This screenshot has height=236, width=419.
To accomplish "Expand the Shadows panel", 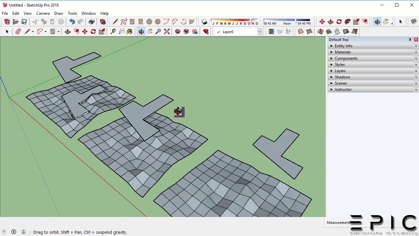I will pyautogui.click(x=332, y=77).
